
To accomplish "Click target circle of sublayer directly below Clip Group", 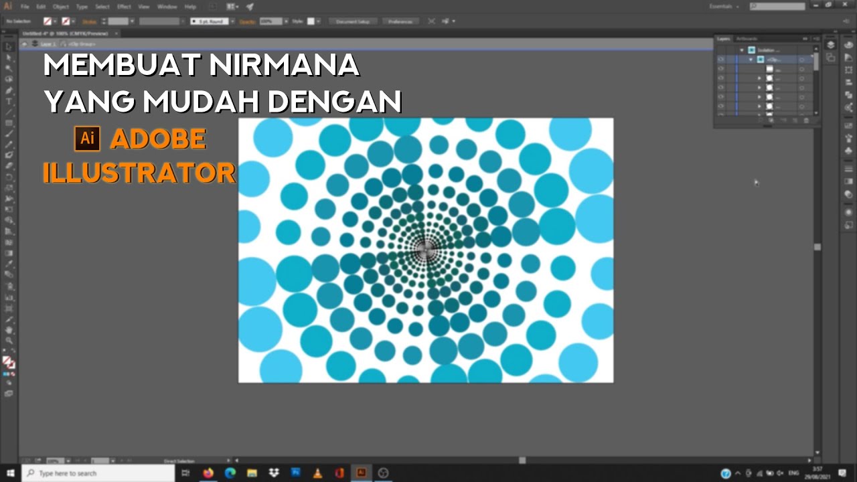I will click(801, 69).
